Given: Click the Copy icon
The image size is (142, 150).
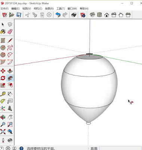Looking at the screenshot, I should click(35, 15).
